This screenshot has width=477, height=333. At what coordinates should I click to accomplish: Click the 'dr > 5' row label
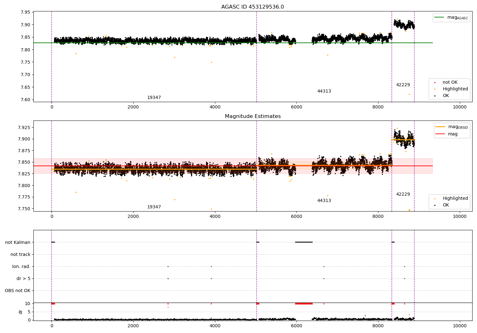pos(24,279)
